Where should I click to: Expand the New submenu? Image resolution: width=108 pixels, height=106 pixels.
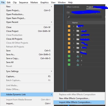[x=27, y=7]
